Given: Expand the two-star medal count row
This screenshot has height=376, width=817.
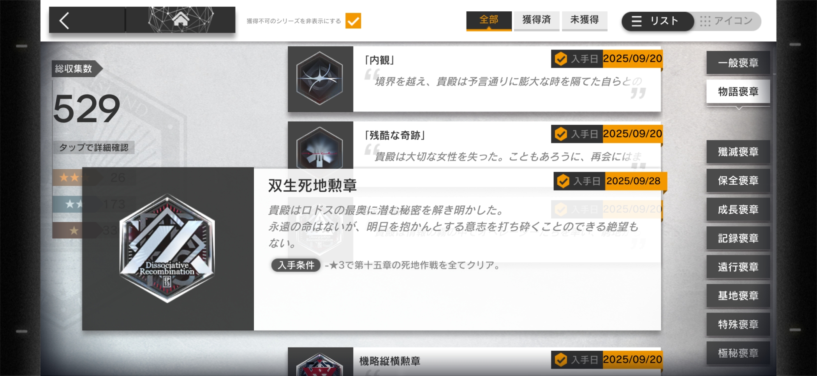Looking at the screenshot, I should click(94, 204).
